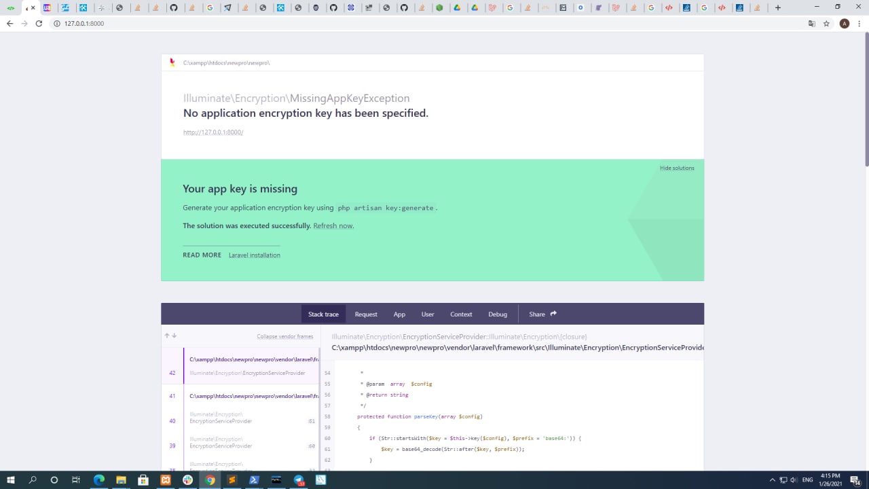Click the MissingAppKeyException class name
This screenshot has width=869, height=489.
pyautogui.click(x=350, y=98)
